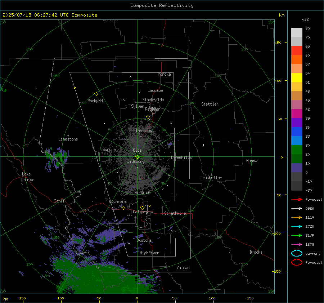Click the Calgary city label
This screenshot has width=324, height=303.
[x=140, y=212]
